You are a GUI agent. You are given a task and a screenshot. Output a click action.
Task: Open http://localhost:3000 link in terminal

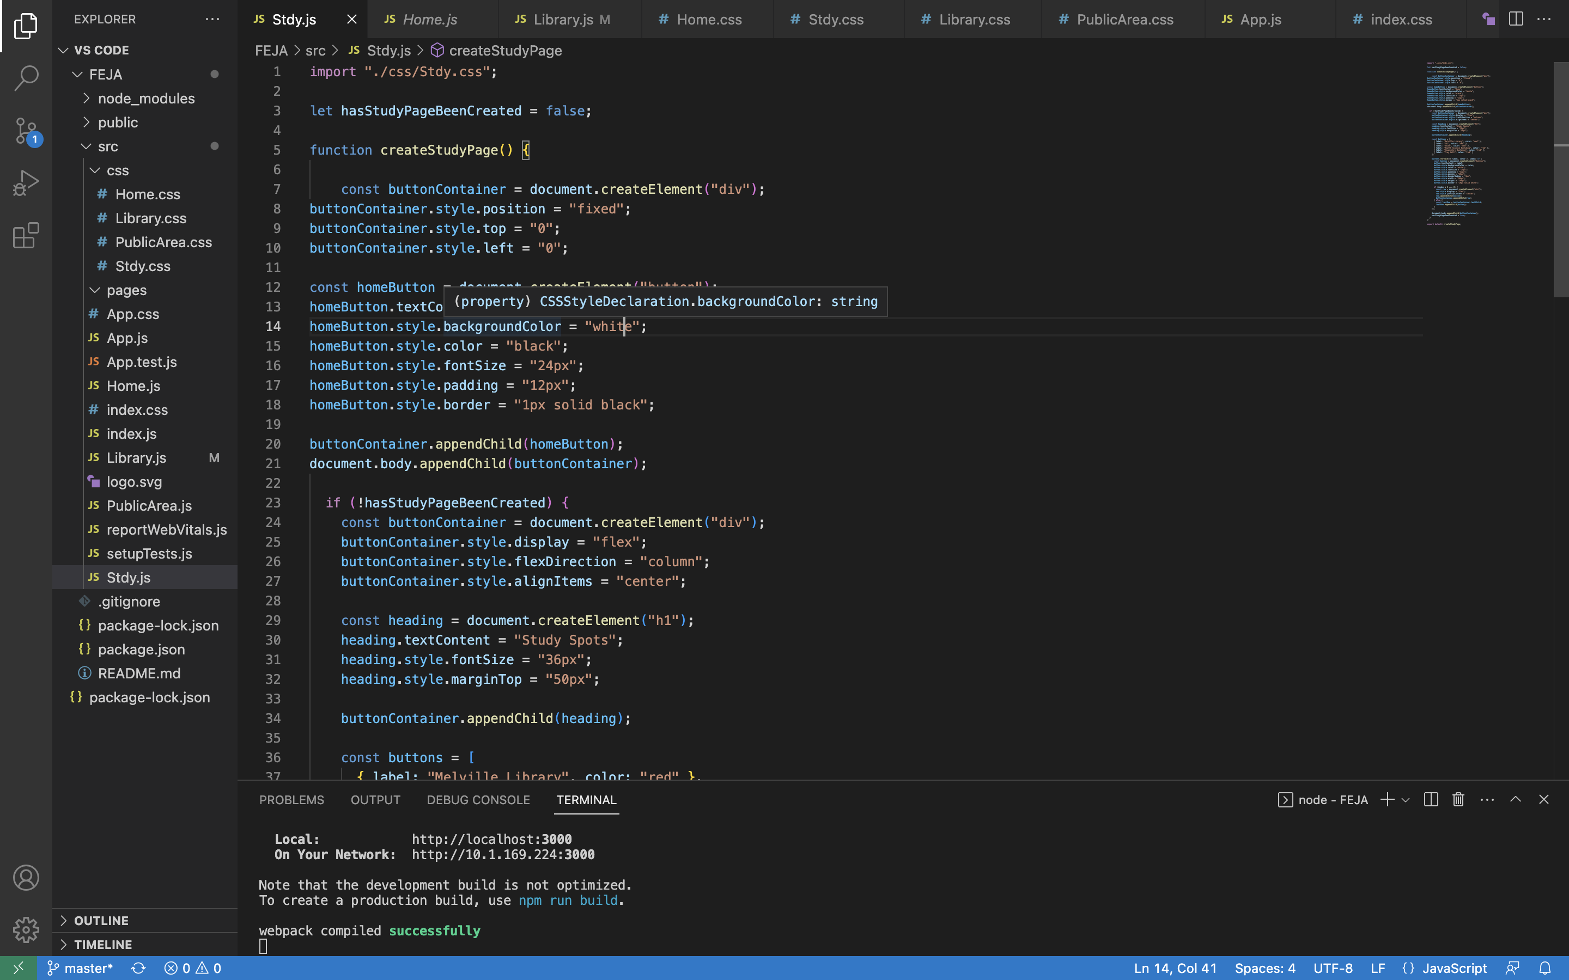click(x=491, y=840)
